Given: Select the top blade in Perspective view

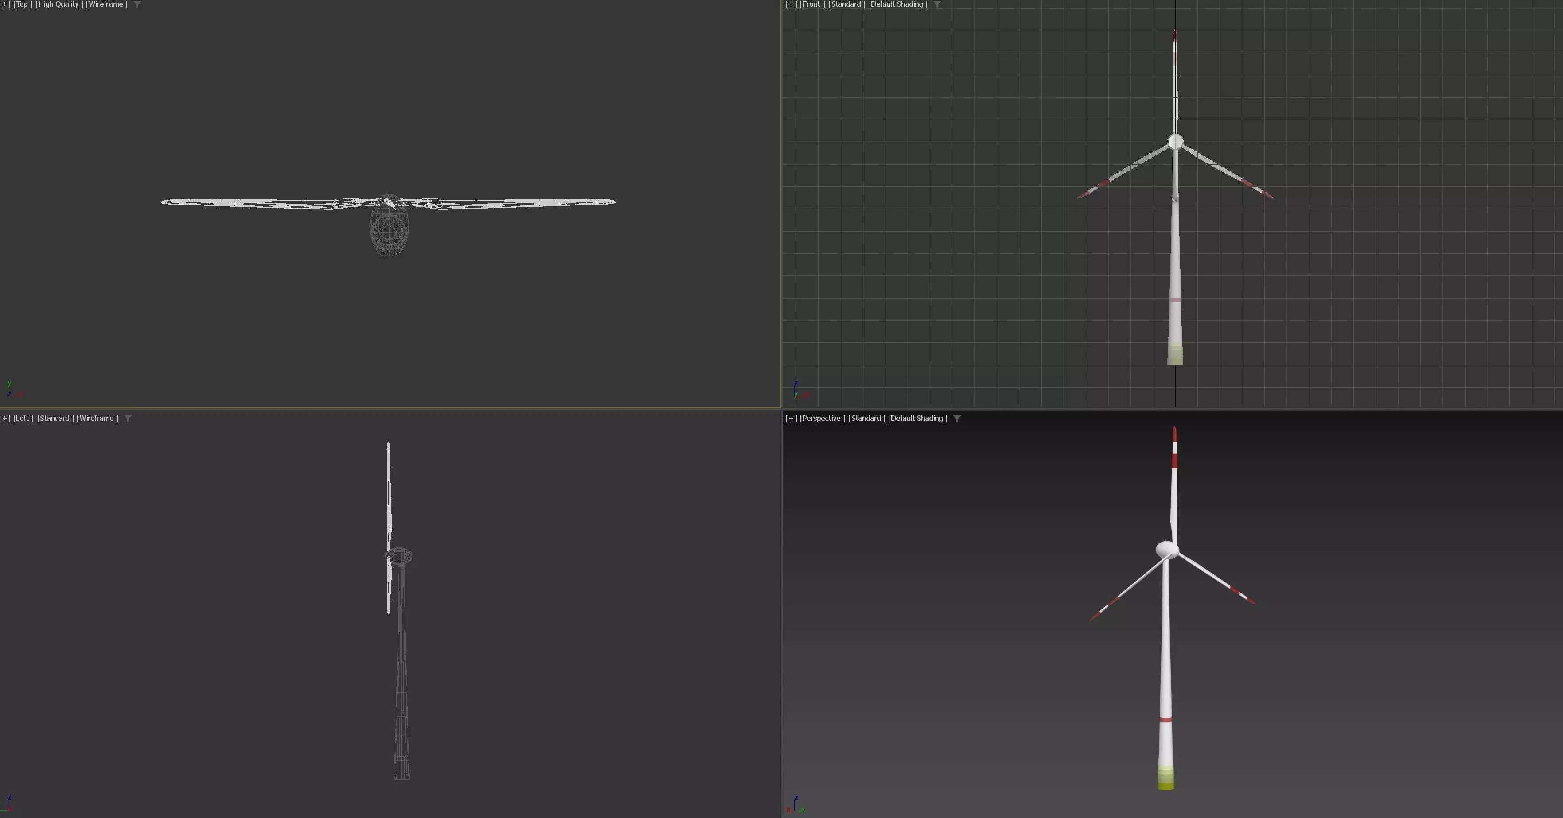Looking at the screenshot, I should pyautogui.click(x=1174, y=485).
